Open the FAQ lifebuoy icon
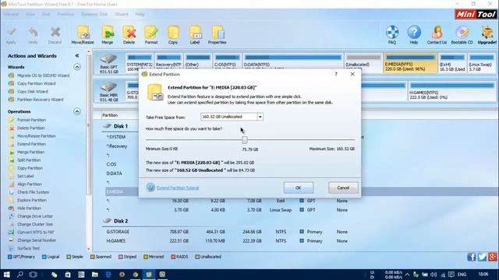This screenshot has height=280, width=499. coord(392,35)
